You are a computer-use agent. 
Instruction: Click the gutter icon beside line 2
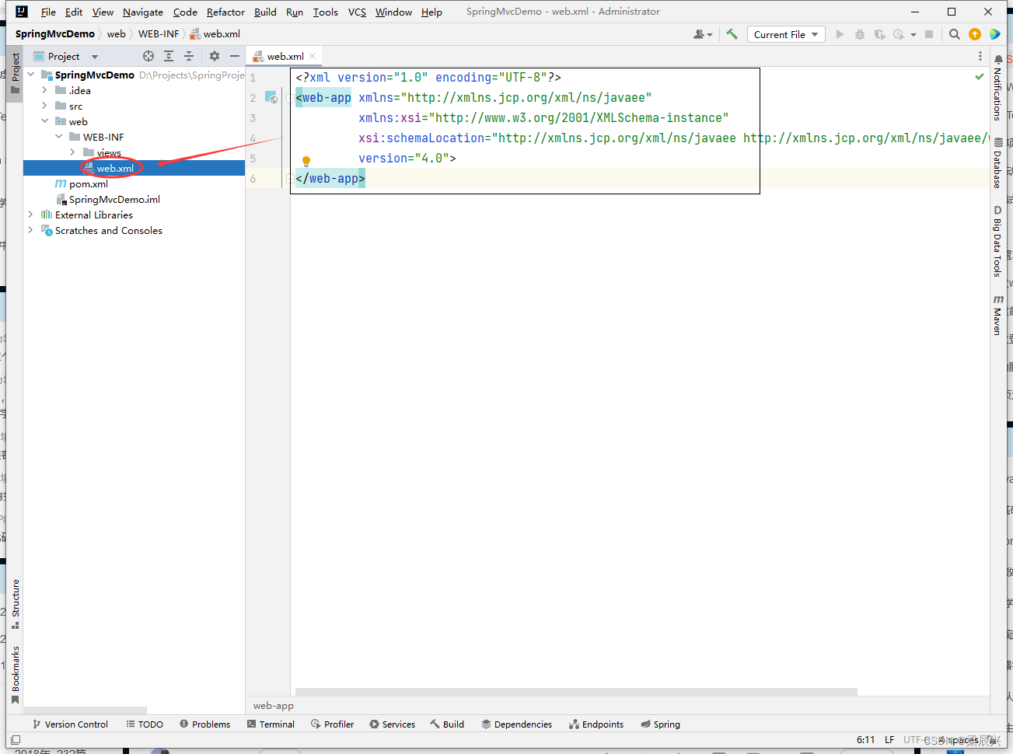[271, 97]
